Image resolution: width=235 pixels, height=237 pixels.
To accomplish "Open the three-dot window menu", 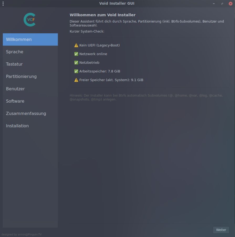I will (3, 3).
